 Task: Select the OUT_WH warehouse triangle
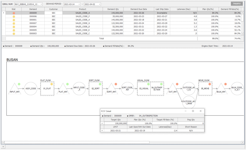(173, 90)
